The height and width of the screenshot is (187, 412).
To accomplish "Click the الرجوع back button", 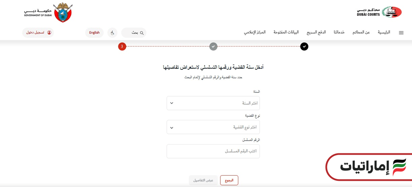I will [229, 180].
